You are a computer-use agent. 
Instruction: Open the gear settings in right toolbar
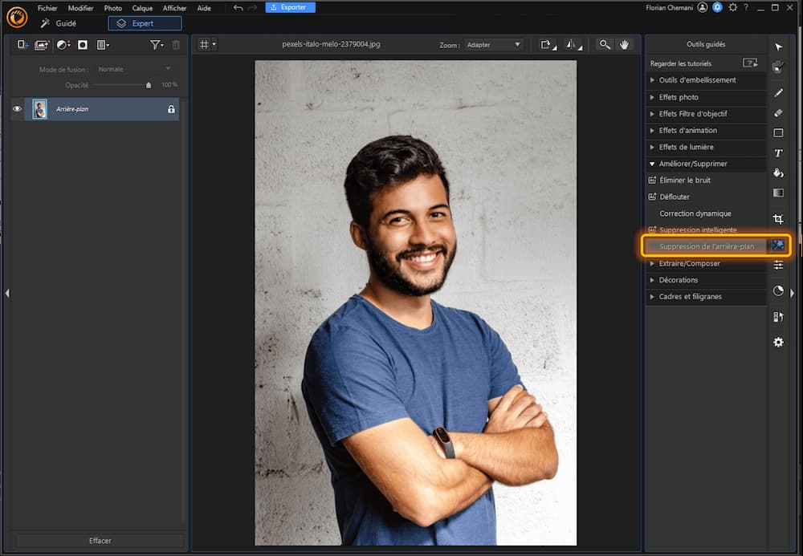(778, 343)
